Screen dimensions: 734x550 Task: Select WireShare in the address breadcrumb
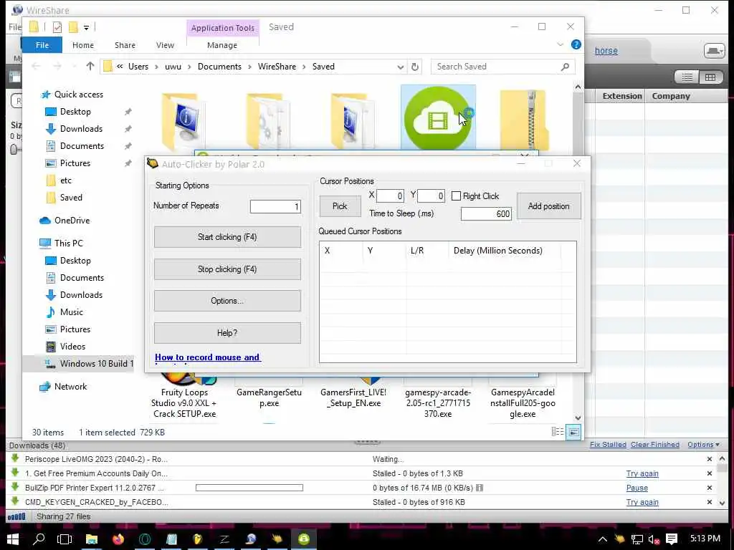[x=277, y=67]
